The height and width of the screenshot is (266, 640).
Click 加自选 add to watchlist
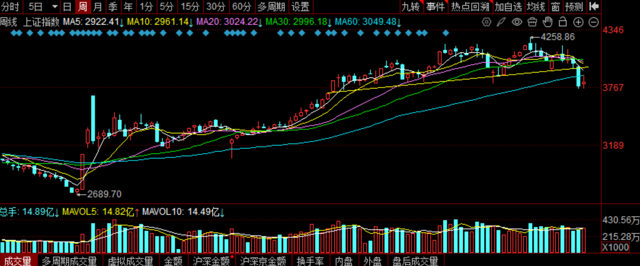508,7
